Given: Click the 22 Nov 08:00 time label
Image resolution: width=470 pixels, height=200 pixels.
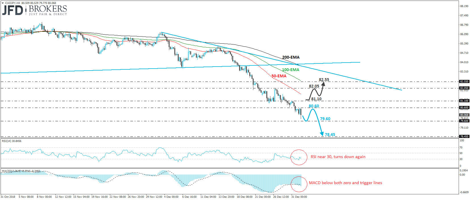Looking at the screenshot, I should tap(118, 197).
